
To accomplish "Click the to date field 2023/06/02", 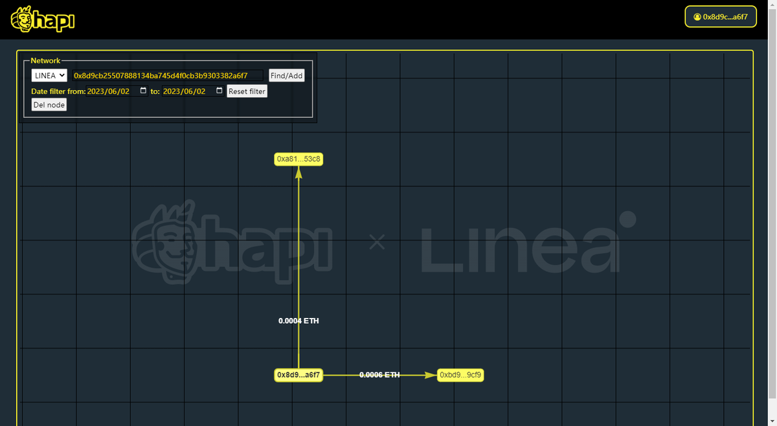I will click(193, 91).
